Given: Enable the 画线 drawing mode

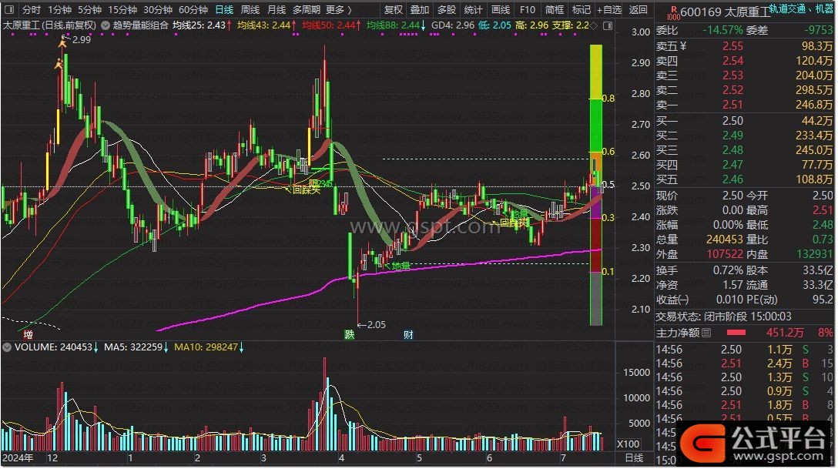Looking at the screenshot, I should 501,10.
